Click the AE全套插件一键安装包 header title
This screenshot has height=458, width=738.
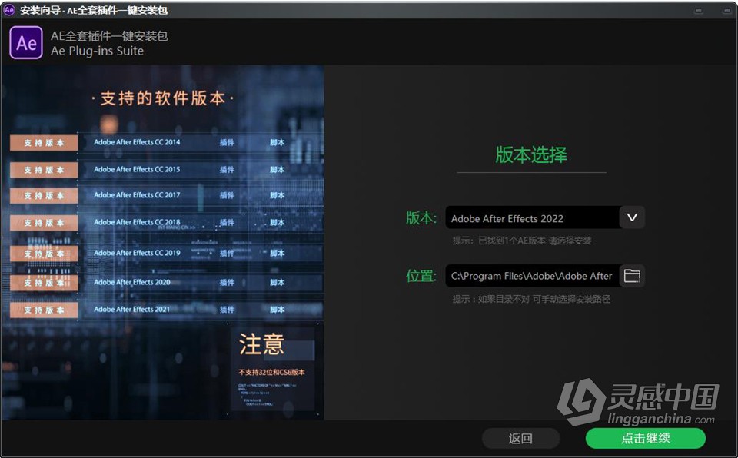(x=109, y=36)
